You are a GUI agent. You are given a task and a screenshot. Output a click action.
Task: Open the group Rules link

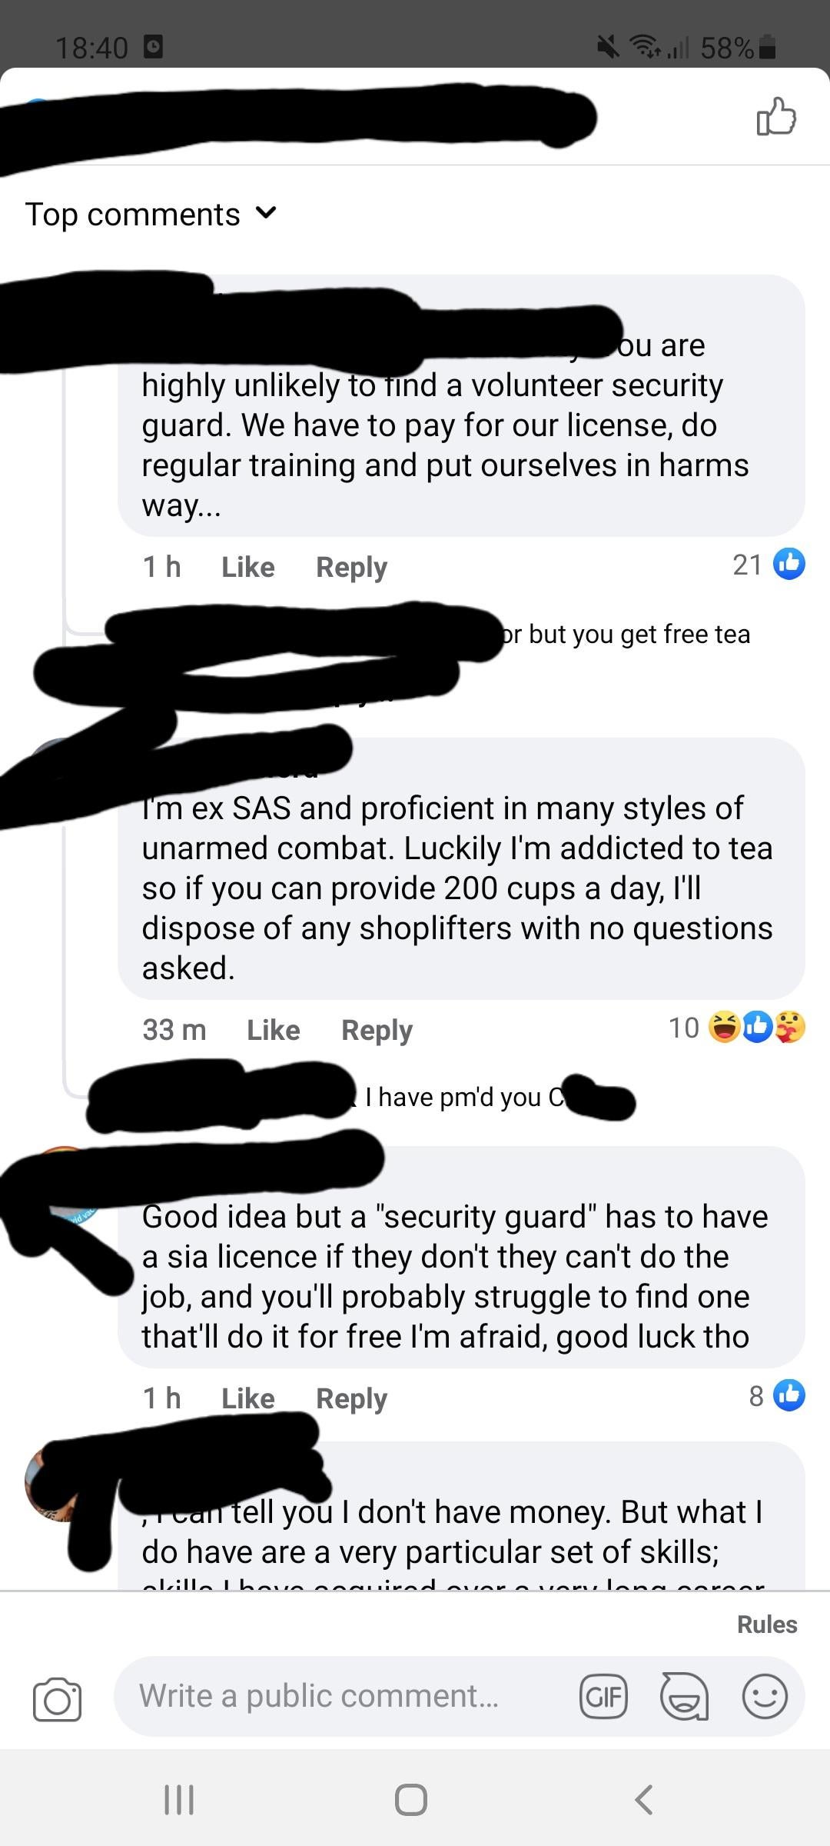767,1624
